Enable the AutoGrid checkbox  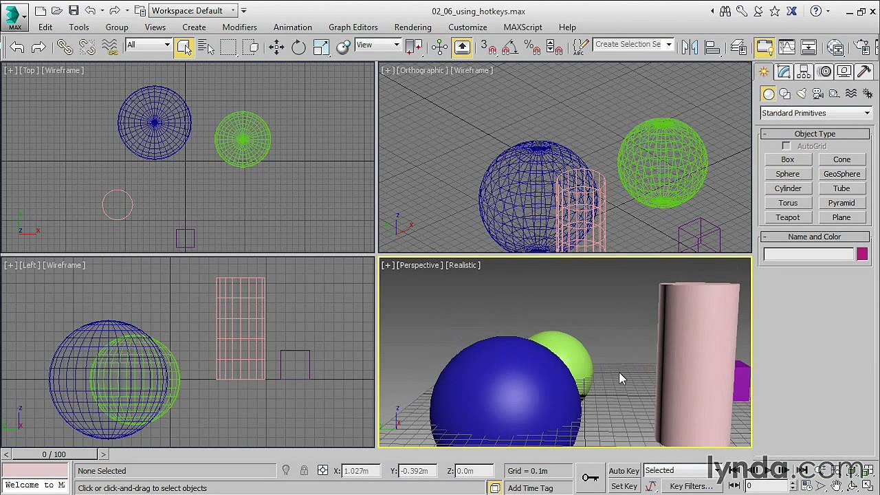tap(786, 146)
